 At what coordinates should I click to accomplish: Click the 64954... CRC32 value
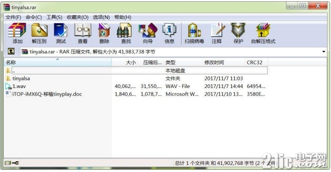pos(256,86)
